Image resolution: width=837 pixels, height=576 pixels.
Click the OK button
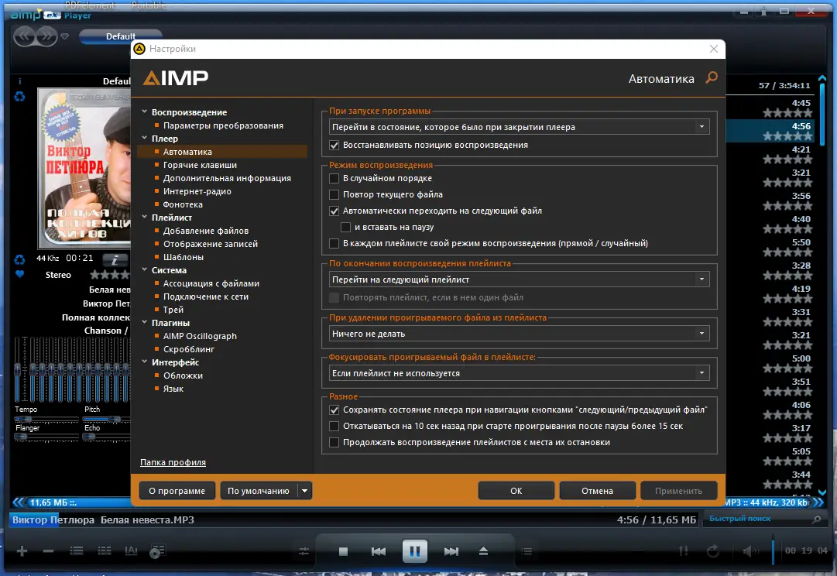(516, 491)
